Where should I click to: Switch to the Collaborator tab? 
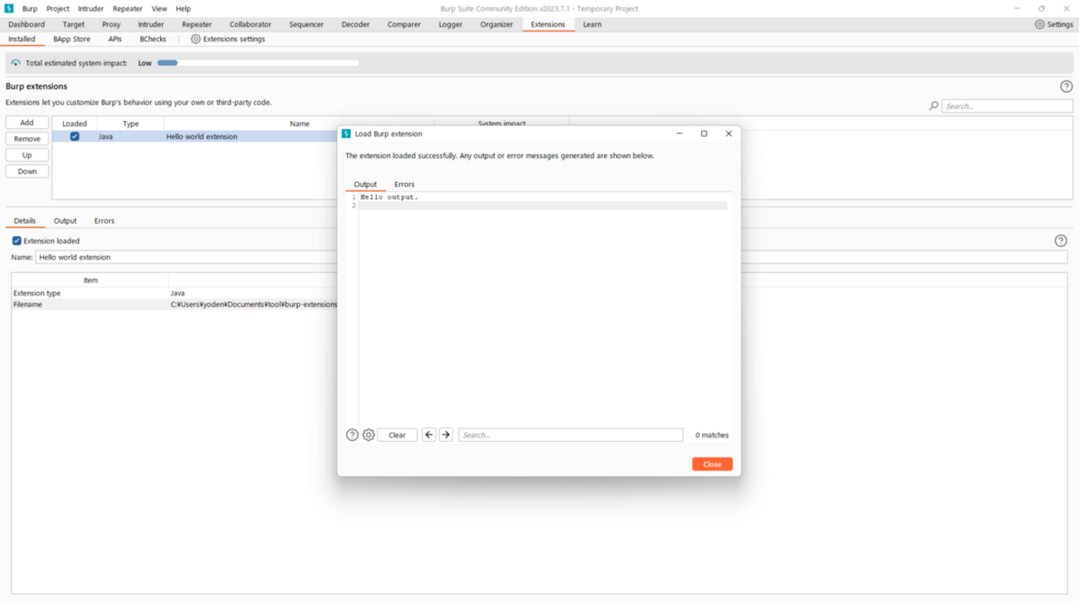click(250, 25)
